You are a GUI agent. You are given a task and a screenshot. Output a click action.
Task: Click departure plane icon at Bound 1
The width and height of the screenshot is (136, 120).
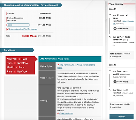click(110, 15)
